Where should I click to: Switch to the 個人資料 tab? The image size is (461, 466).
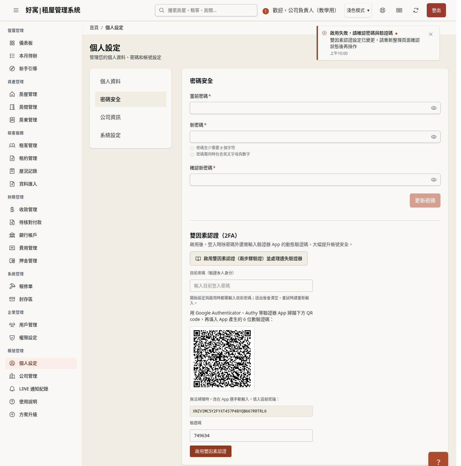coord(131,81)
